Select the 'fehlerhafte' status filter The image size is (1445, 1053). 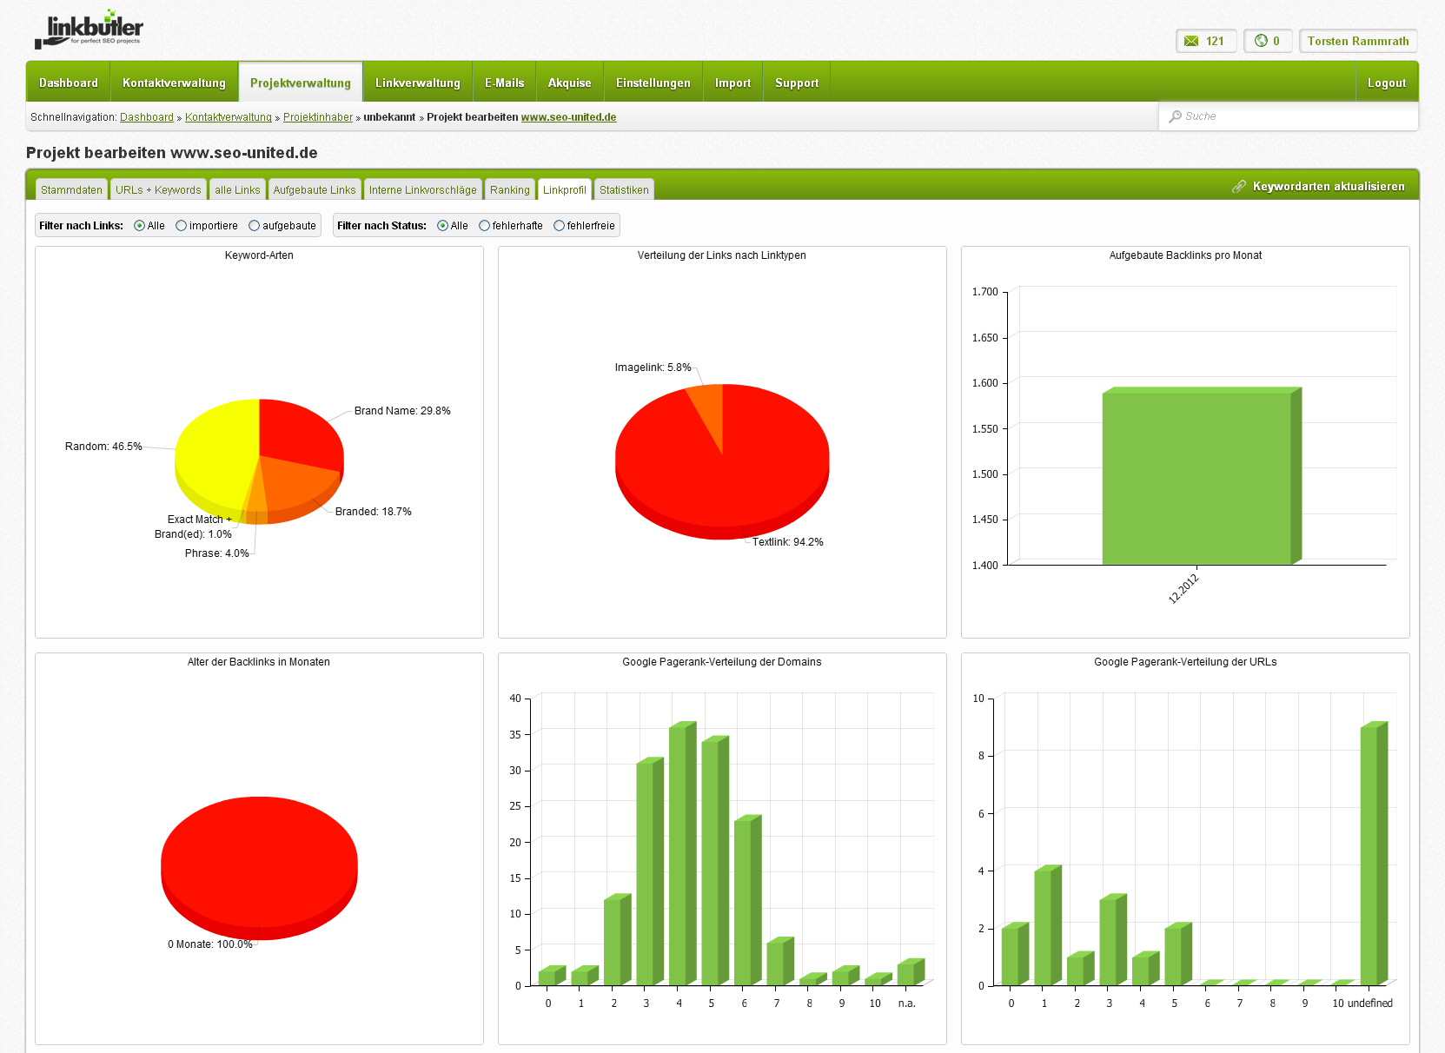[x=484, y=226]
